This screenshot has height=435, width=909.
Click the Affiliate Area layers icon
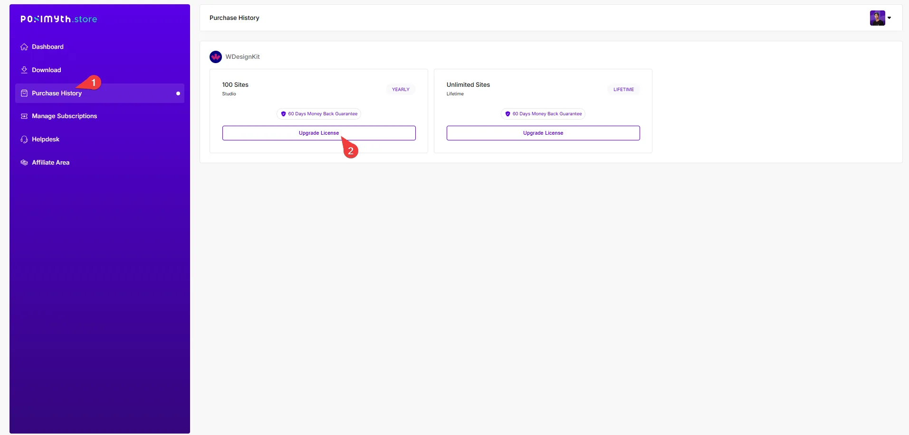(24, 163)
